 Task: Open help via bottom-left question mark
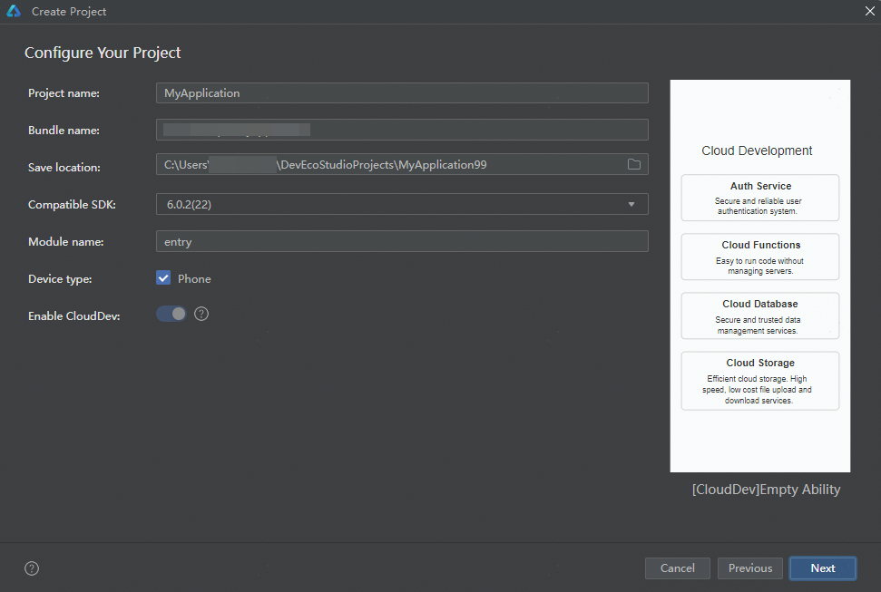[32, 568]
